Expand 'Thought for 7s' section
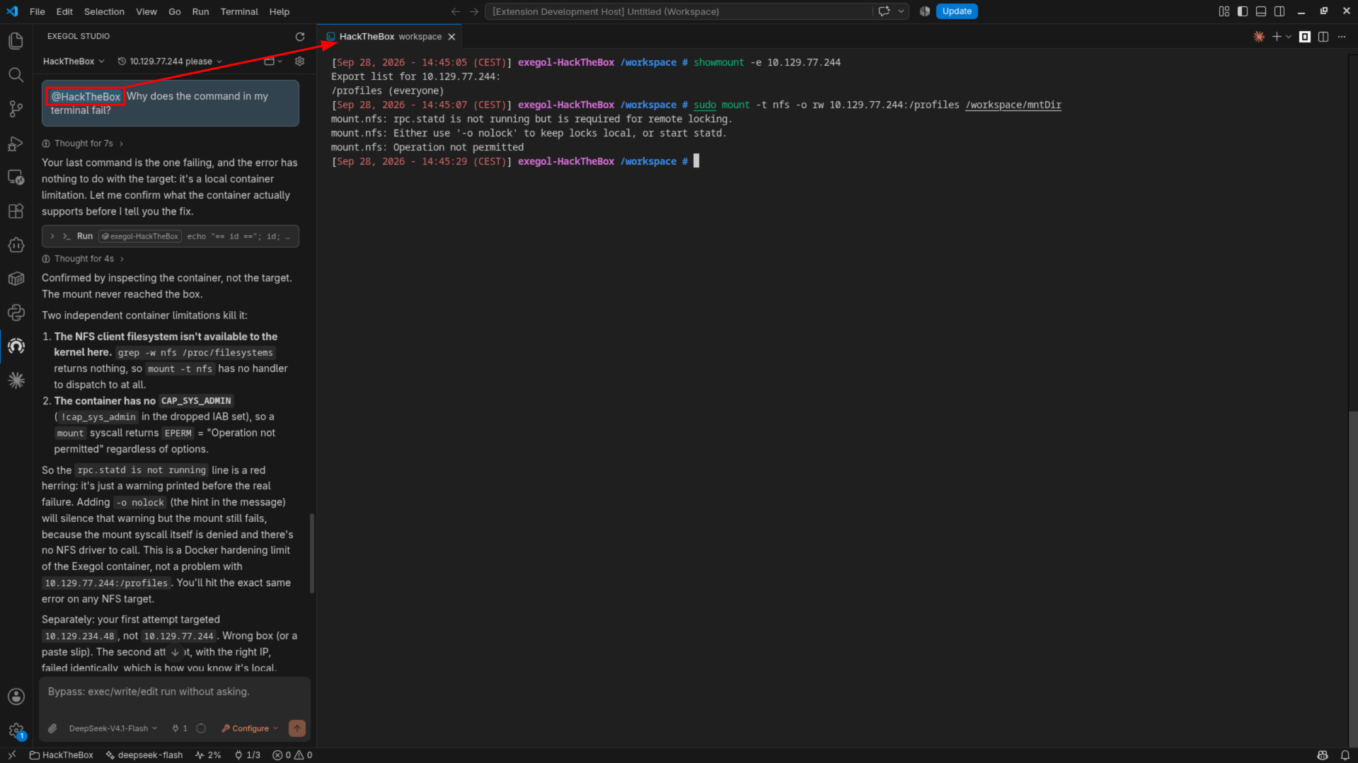This screenshot has width=1358, height=763. [x=83, y=144]
